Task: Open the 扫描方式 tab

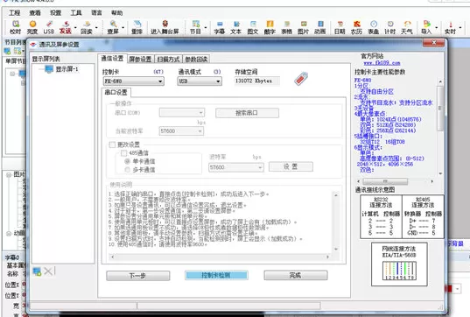Action: pos(168,59)
